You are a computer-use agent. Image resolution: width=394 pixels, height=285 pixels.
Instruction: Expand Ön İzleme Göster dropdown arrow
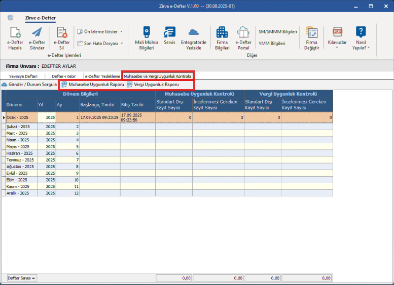tap(121, 31)
